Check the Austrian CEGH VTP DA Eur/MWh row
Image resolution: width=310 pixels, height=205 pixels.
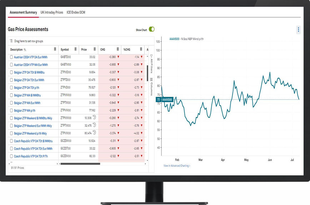[x=11, y=57]
